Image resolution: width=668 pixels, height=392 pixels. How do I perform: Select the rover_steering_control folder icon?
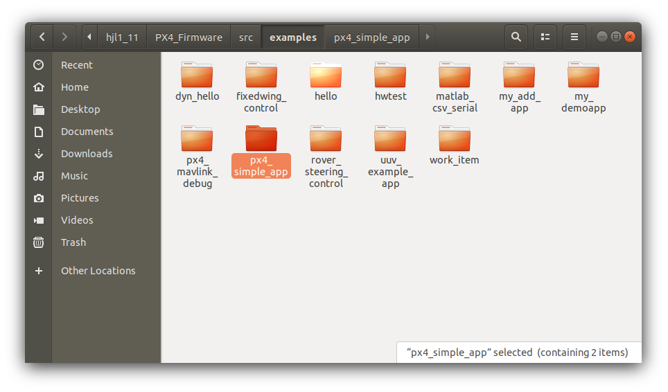click(x=326, y=139)
